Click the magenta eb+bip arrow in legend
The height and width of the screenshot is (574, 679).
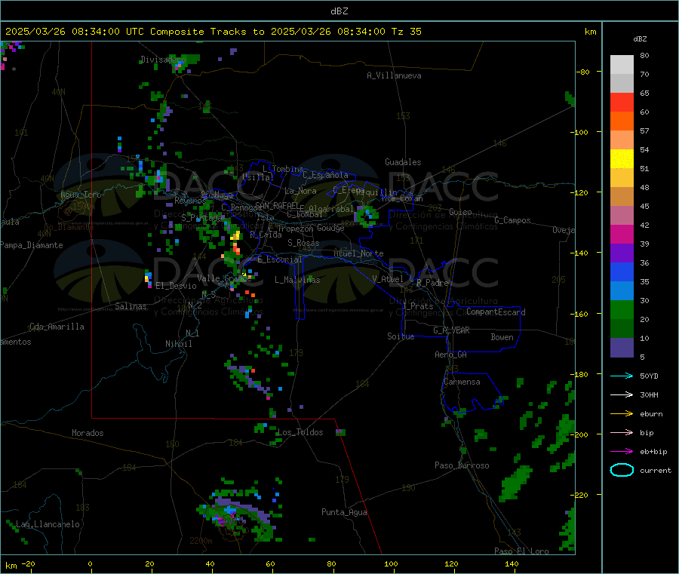pyautogui.click(x=622, y=452)
